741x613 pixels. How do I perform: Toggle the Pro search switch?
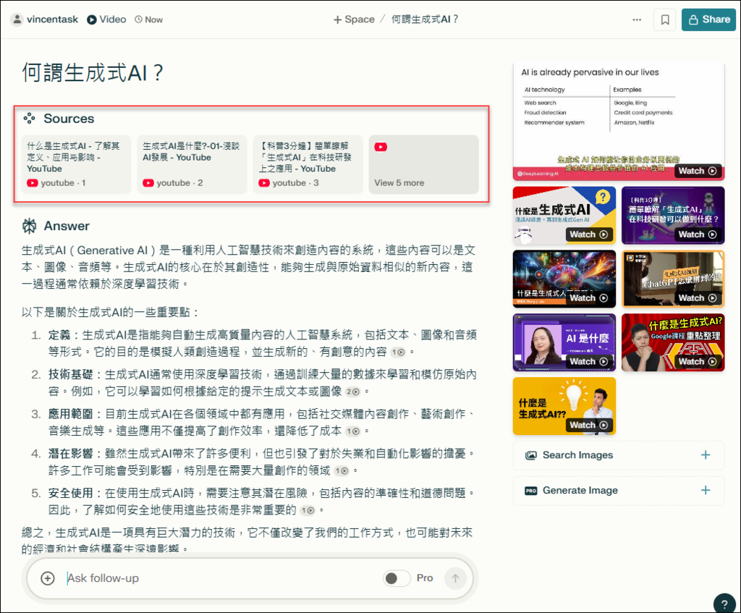click(x=397, y=578)
